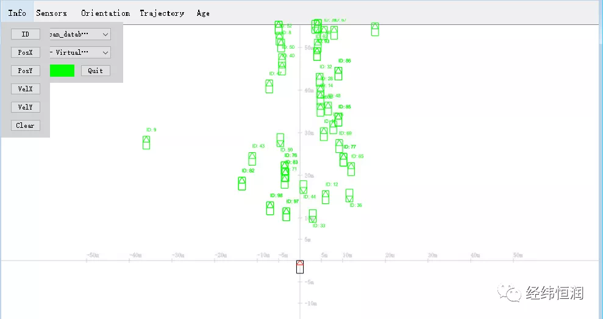Select tracked object marker ID: 9
The height and width of the screenshot is (319, 603).
pyautogui.click(x=146, y=142)
